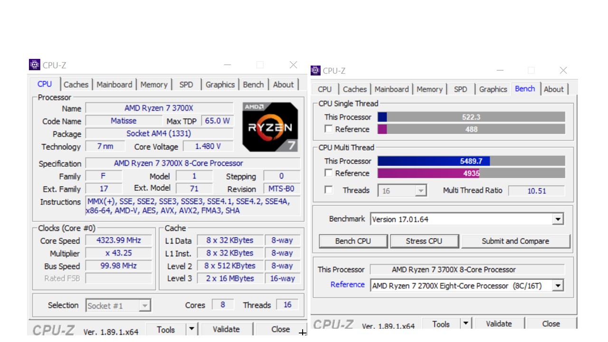Expand Tools arrow in right window
The height and width of the screenshot is (342, 608).
(x=466, y=324)
